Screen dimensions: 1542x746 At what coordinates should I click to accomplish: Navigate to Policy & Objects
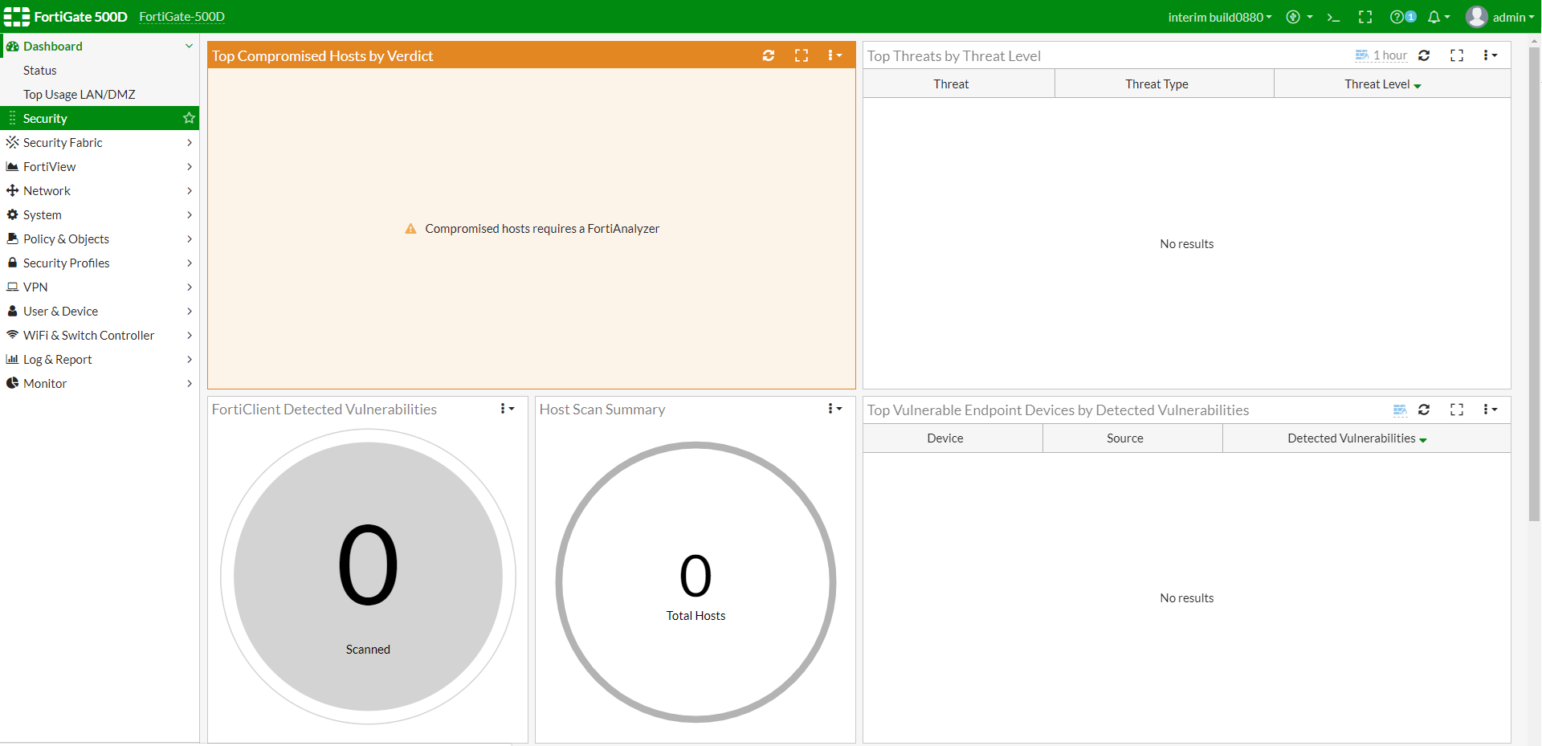66,238
